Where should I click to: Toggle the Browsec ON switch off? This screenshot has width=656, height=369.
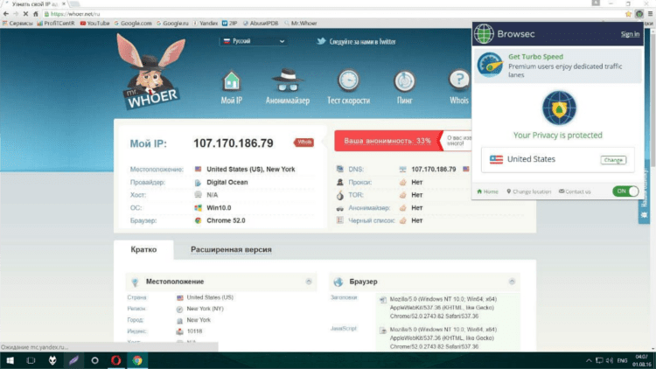coord(625,191)
